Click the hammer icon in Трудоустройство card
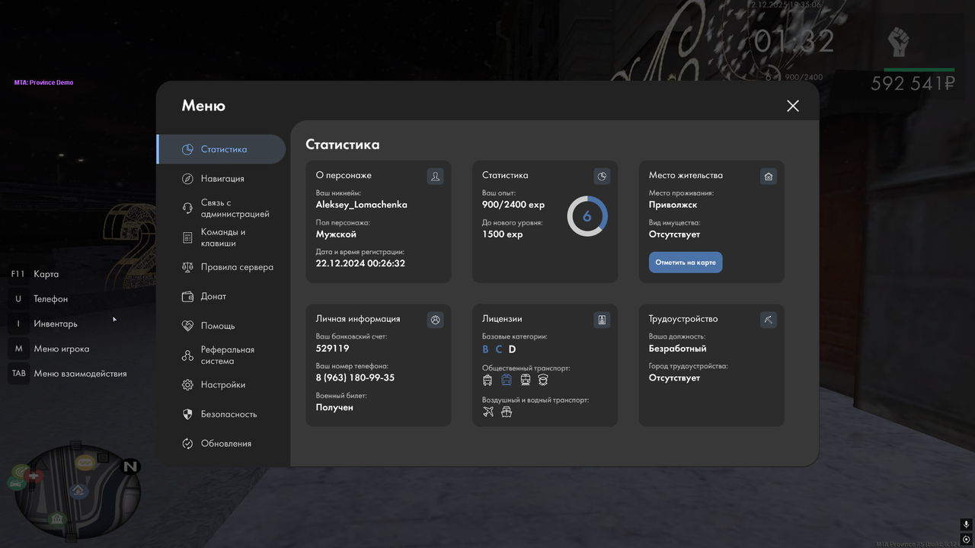This screenshot has width=975, height=548. tap(769, 320)
